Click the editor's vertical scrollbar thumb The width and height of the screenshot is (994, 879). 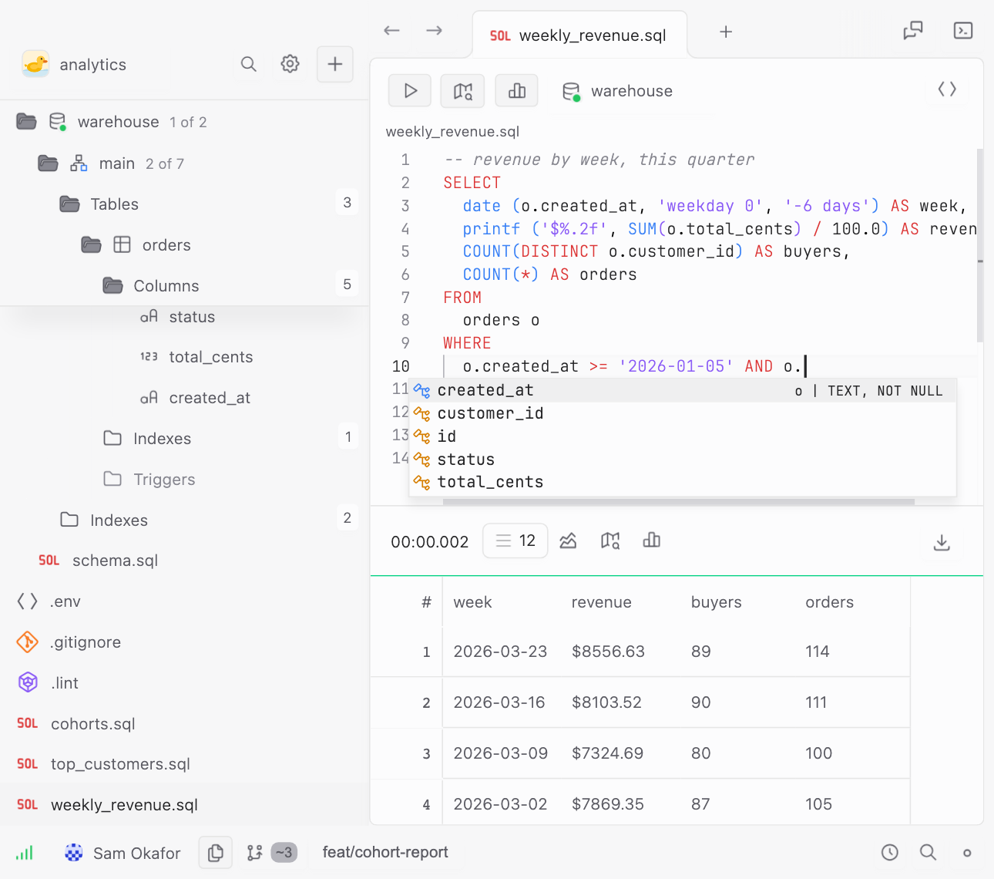click(x=980, y=245)
